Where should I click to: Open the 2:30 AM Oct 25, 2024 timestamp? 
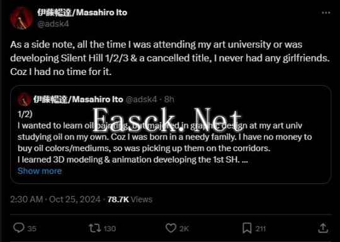(x=55, y=199)
